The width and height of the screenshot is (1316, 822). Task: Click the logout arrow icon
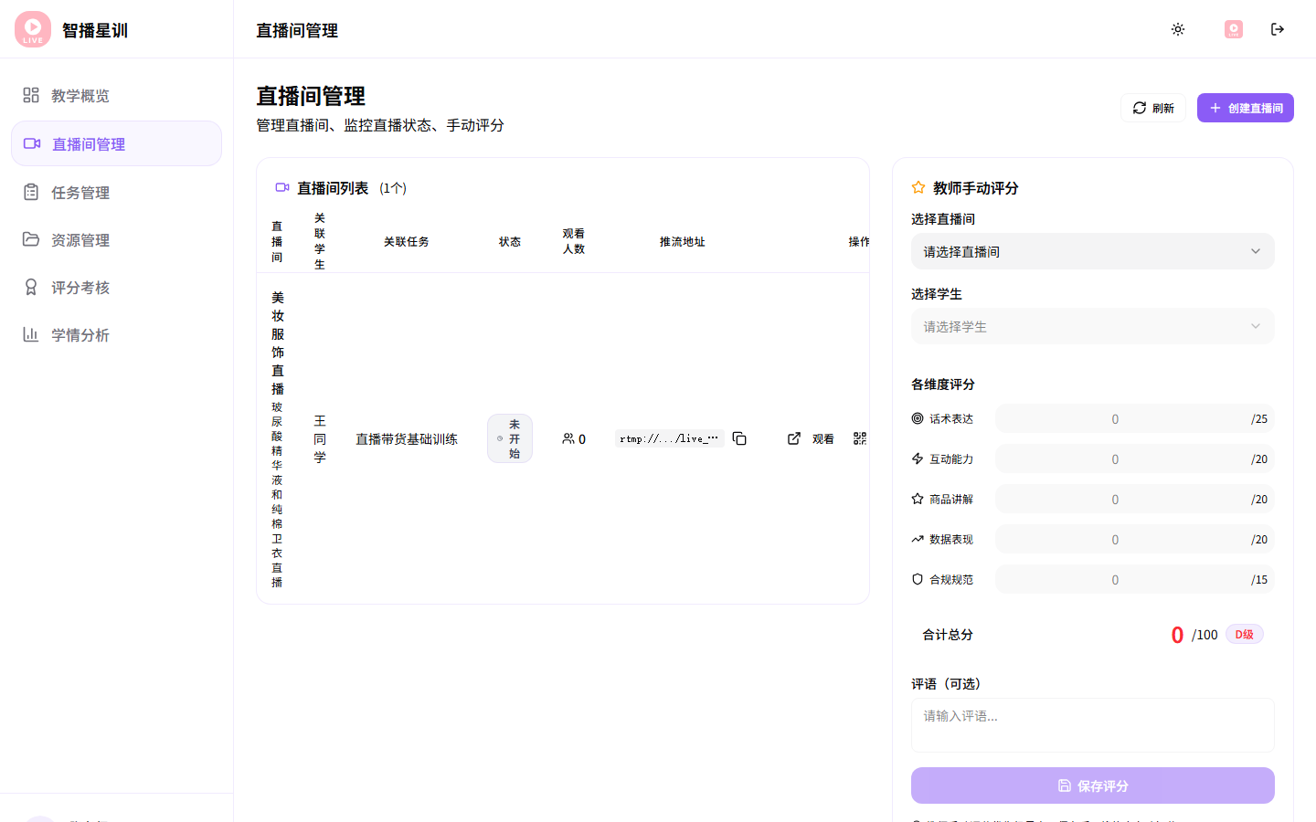tap(1278, 29)
